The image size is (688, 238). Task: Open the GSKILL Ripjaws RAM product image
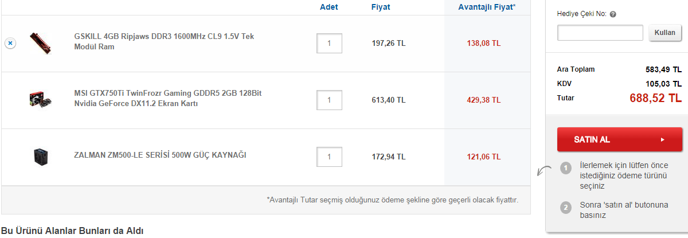41,43
